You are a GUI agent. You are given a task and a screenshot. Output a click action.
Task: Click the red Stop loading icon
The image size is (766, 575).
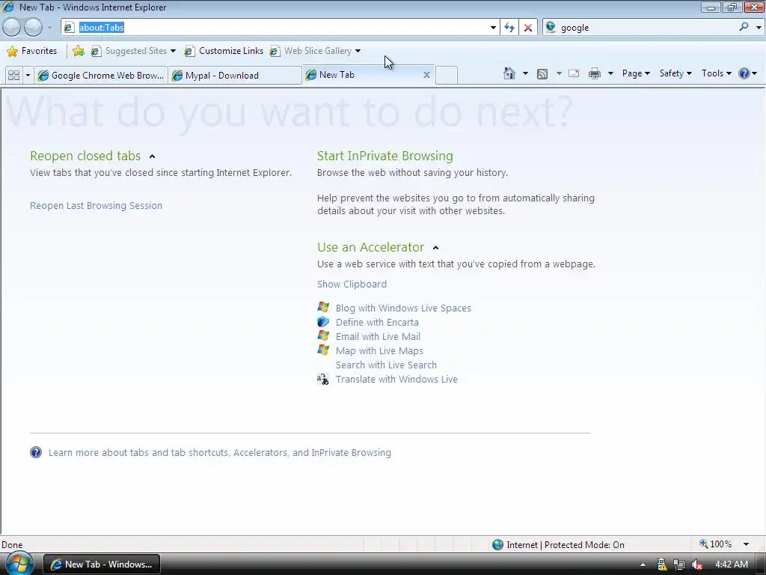pos(528,28)
